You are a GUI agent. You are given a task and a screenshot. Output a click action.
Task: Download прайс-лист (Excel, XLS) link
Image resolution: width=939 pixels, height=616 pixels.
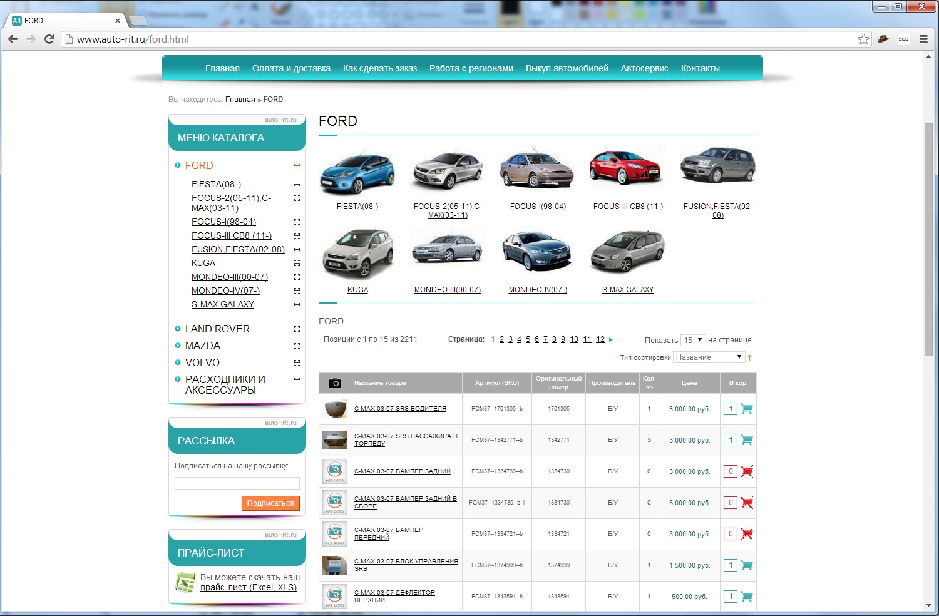pyautogui.click(x=249, y=587)
